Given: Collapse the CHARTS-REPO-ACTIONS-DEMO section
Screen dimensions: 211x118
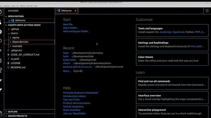Looking at the screenshot, I should coord(6,25).
